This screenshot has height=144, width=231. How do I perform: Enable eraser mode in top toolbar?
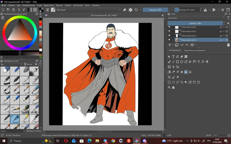(124, 10)
